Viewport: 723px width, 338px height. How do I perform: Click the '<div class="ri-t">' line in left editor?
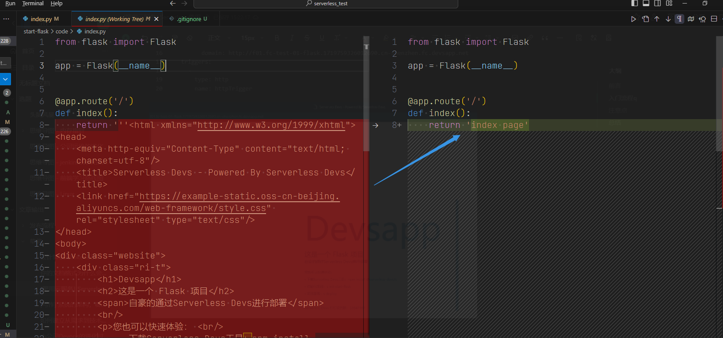tap(123, 267)
